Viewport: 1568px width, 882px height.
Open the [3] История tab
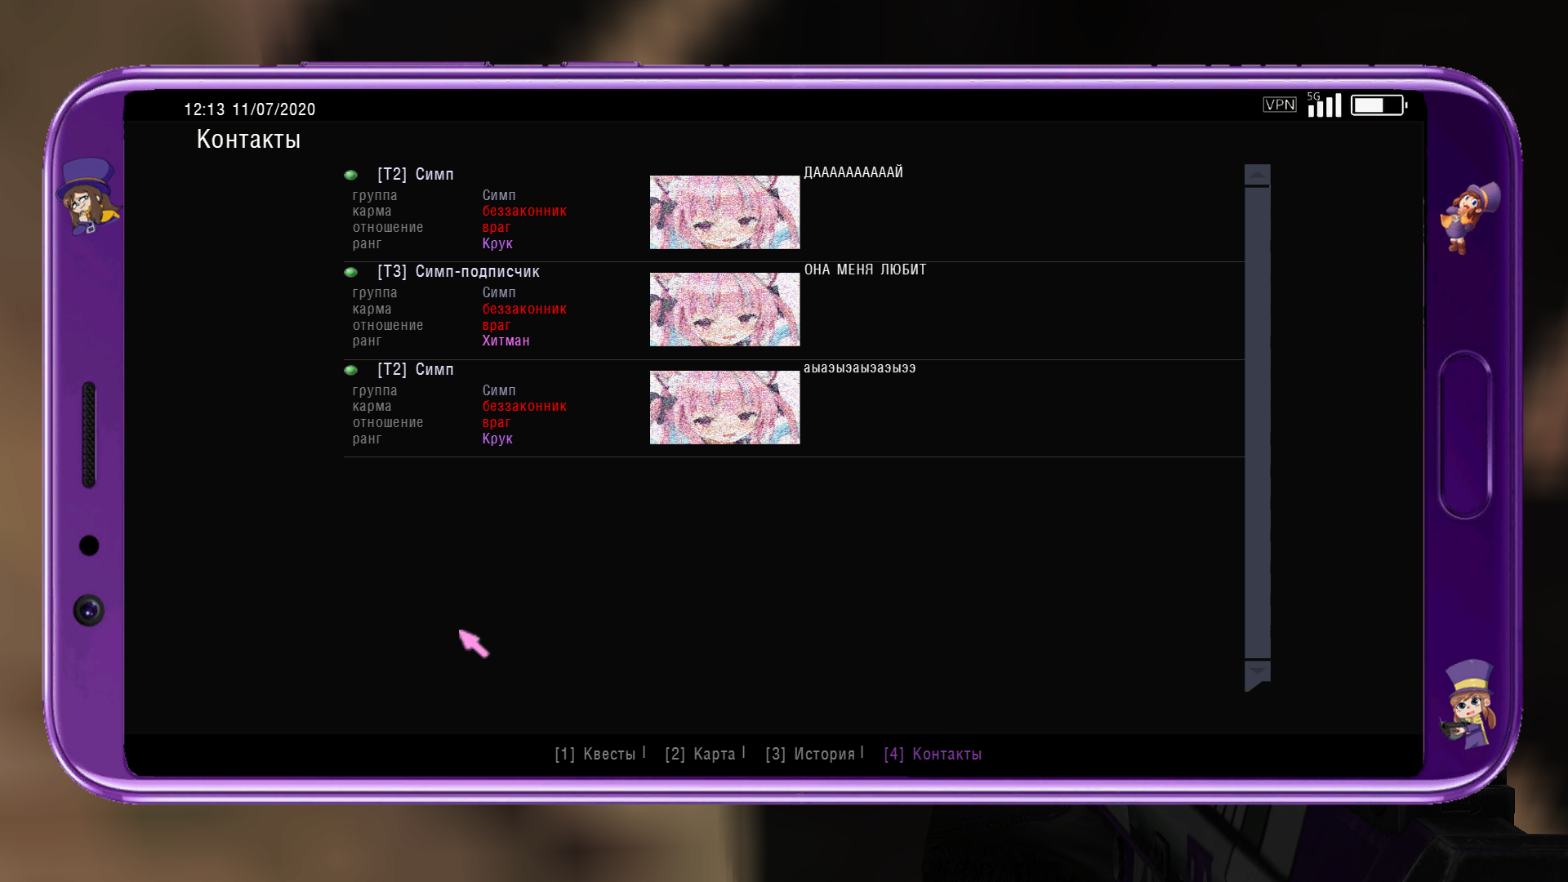click(x=810, y=754)
